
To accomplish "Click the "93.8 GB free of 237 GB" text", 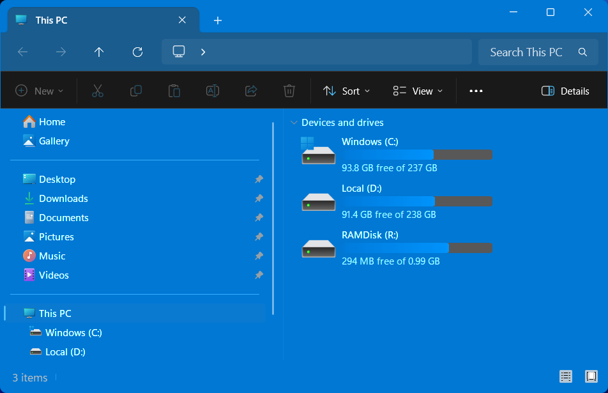I will 390,168.
